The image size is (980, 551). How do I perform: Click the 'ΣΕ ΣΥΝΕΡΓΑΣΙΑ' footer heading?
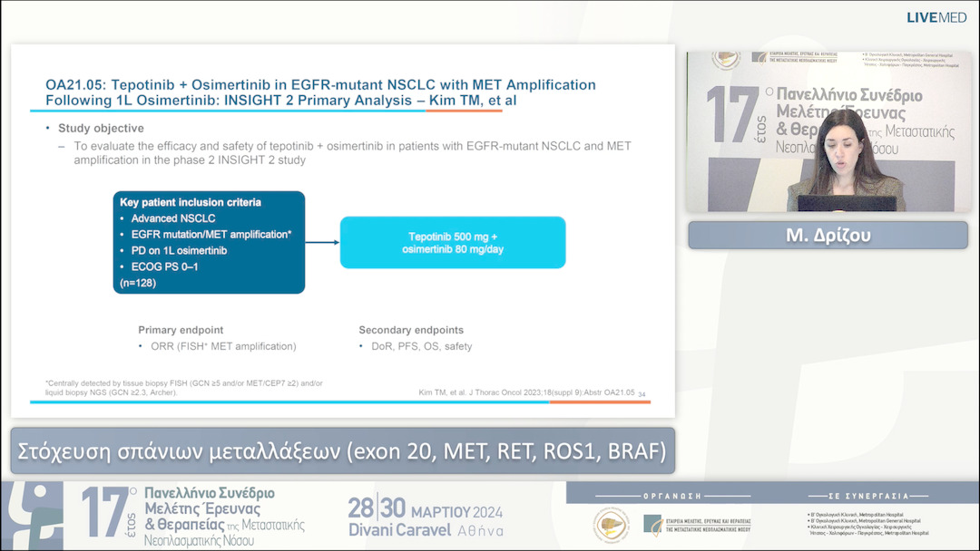pos(868,496)
